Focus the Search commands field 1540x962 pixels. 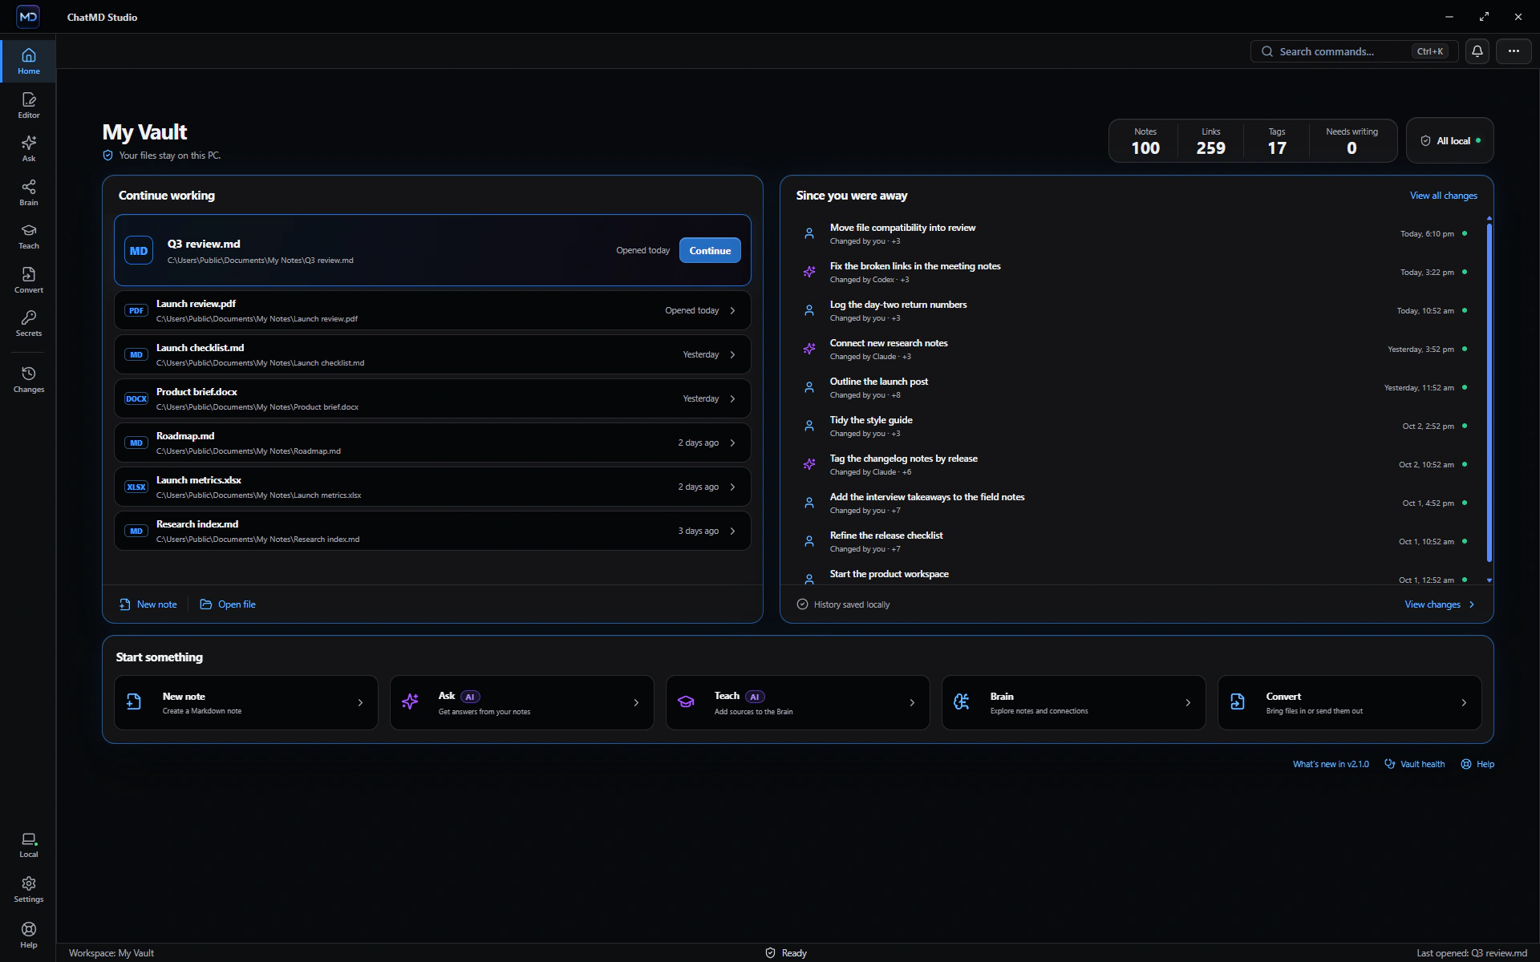point(1354,51)
